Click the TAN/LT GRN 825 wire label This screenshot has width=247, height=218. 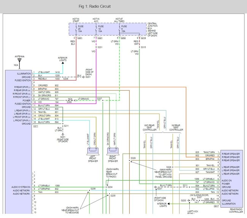(205, 152)
